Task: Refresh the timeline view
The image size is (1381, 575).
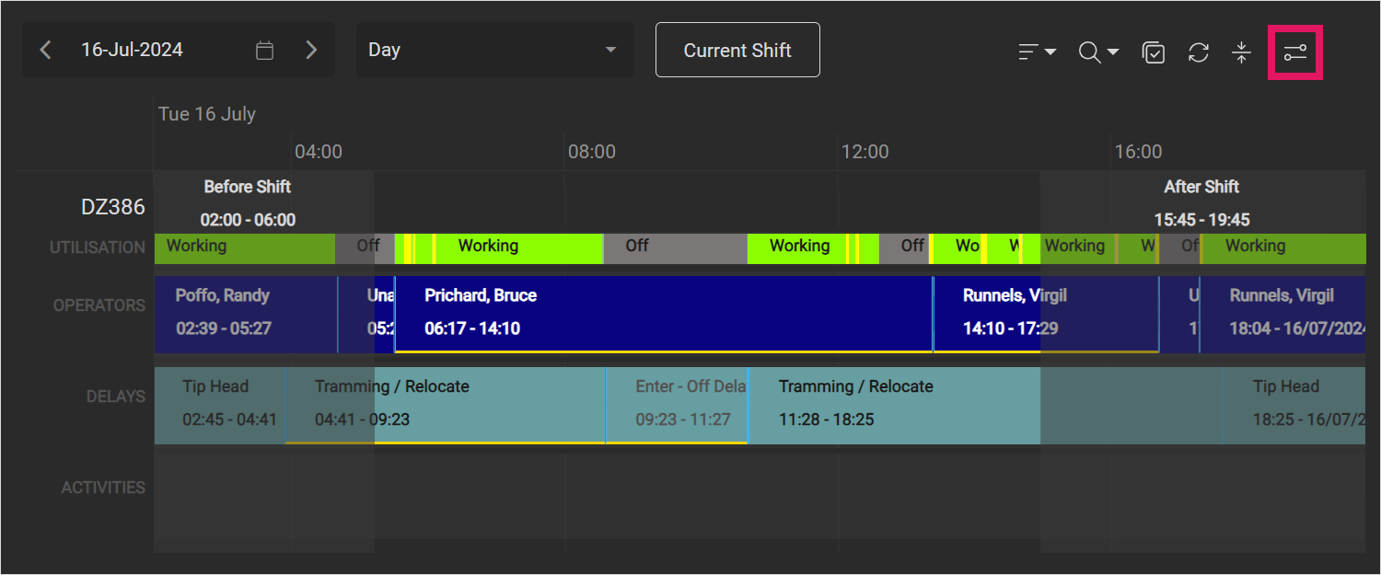Action: (x=1198, y=52)
